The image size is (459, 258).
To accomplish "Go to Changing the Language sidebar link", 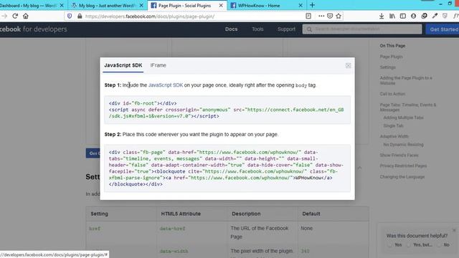I will pyautogui.click(x=402, y=177).
